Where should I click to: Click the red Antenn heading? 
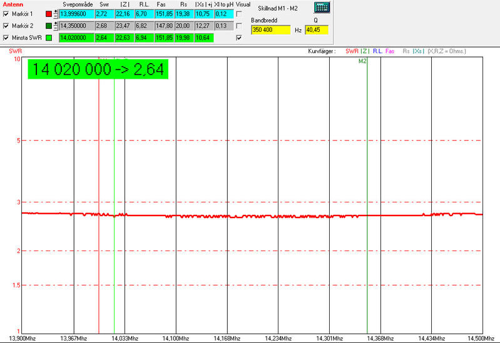(13, 4)
